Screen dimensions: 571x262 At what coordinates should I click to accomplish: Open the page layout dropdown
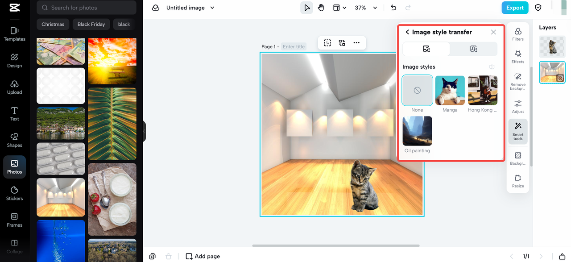pyautogui.click(x=340, y=8)
